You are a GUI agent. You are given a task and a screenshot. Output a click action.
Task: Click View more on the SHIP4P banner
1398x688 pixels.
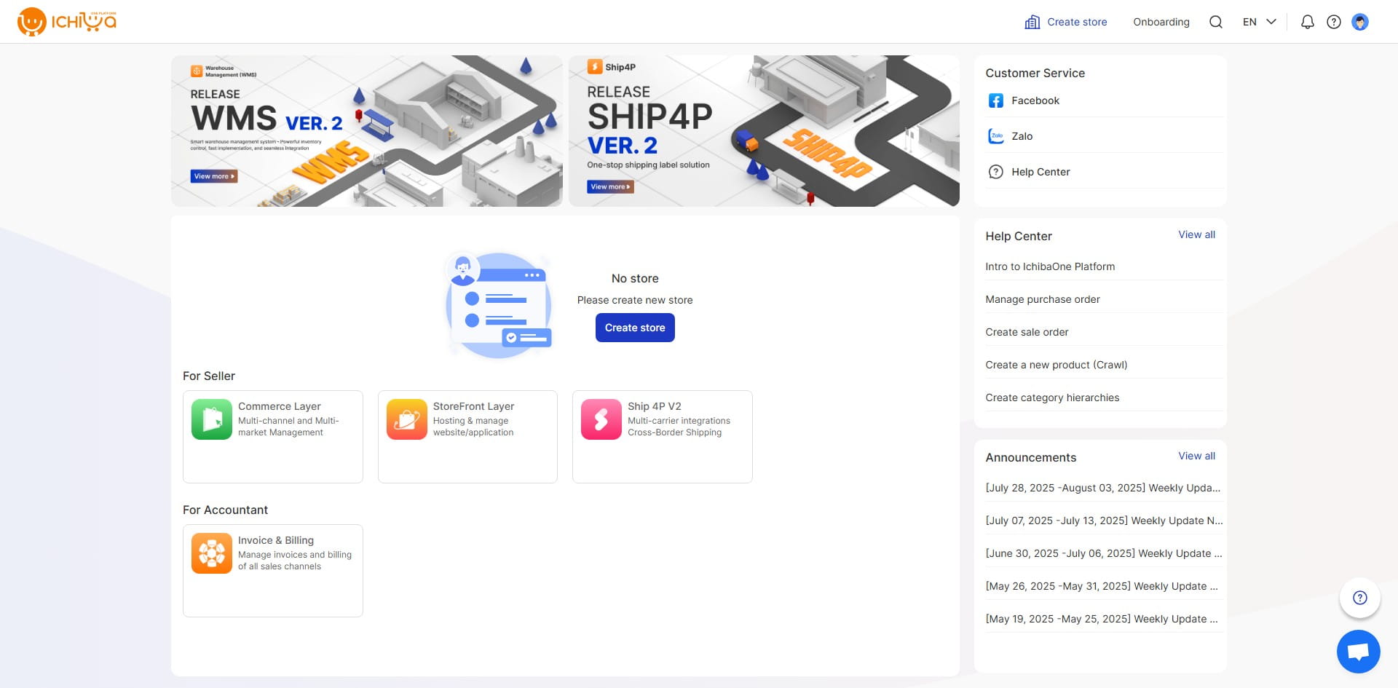click(x=610, y=187)
